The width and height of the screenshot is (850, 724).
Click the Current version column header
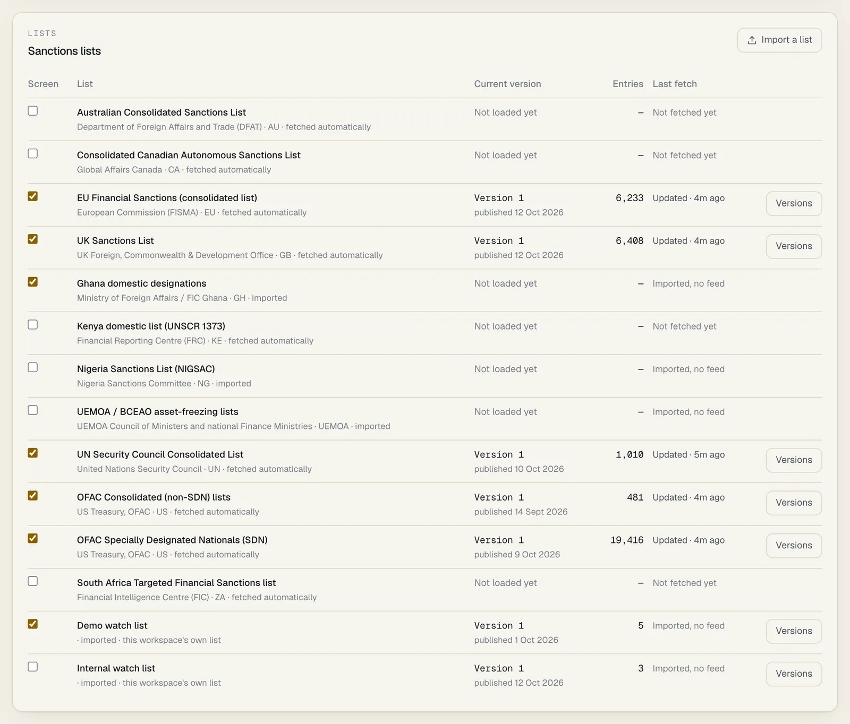tap(507, 84)
